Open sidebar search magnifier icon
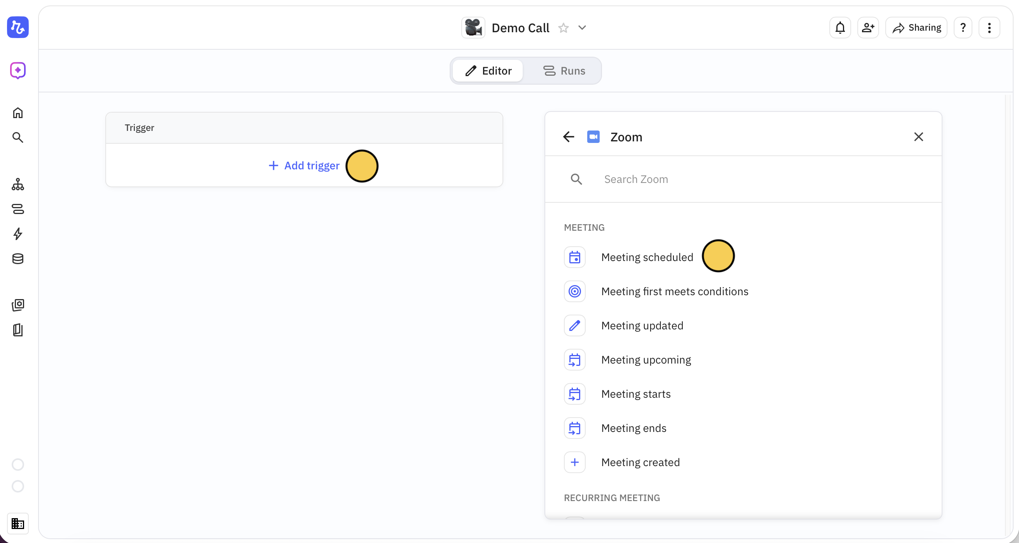 coord(18,137)
